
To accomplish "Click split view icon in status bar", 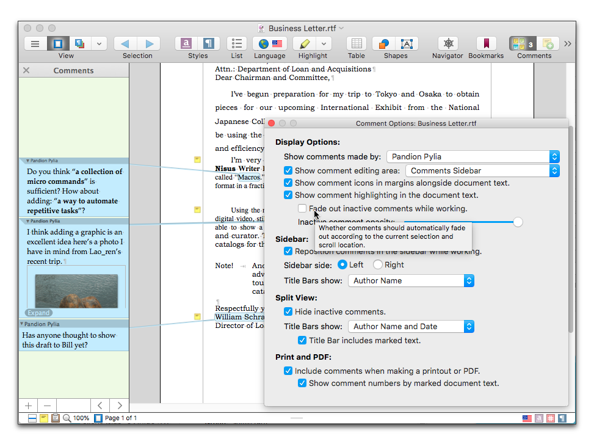I will [x=32, y=418].
